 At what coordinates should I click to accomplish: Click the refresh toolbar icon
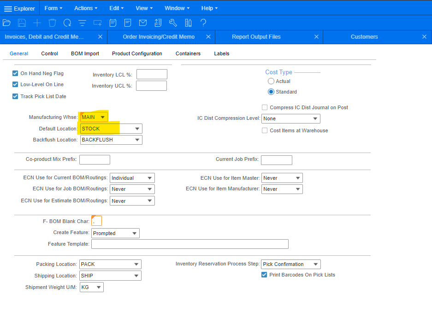coord(67,23)
